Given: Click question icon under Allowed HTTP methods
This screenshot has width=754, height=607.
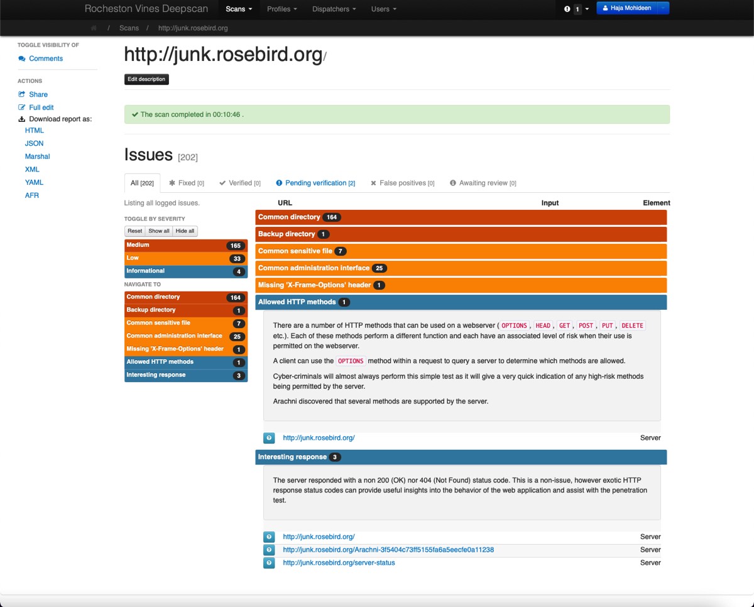Looking at the screenshot, I should coord(269,438).
